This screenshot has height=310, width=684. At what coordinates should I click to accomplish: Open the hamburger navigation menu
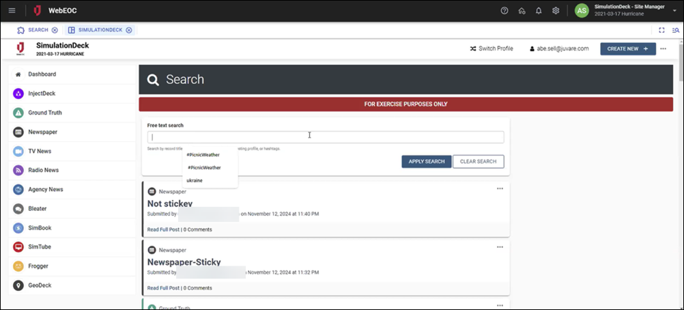(12, 10)
